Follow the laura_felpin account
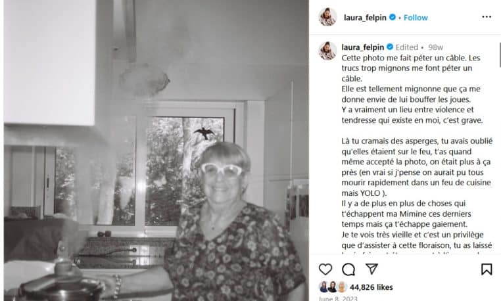 416,18
